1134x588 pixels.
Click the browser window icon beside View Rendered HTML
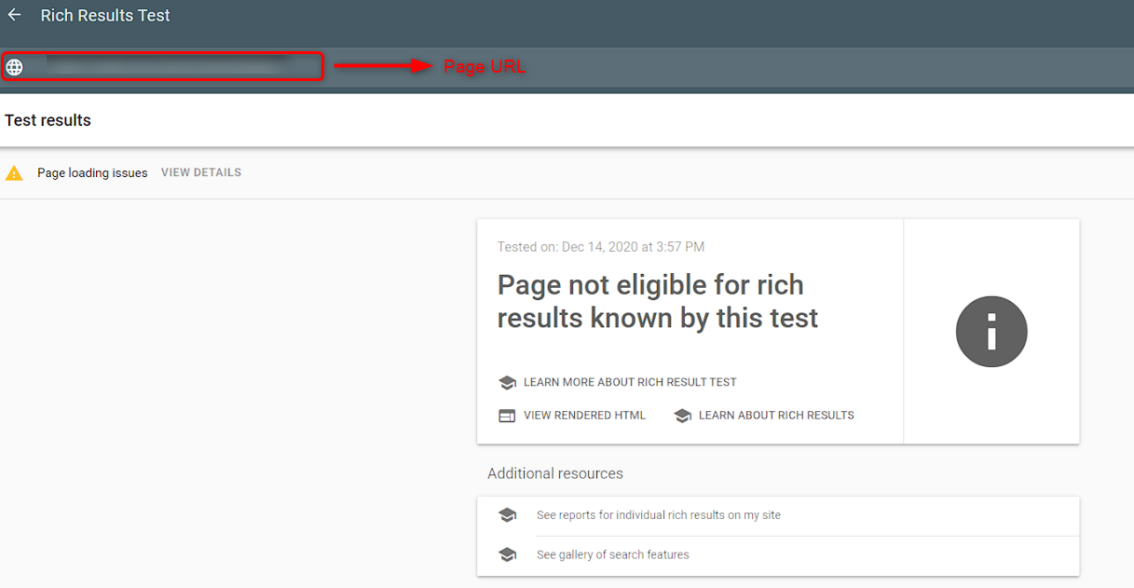click(x=507, y=416)
